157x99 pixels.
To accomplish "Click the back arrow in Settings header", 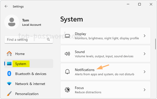I will click(x=6, y=6).
